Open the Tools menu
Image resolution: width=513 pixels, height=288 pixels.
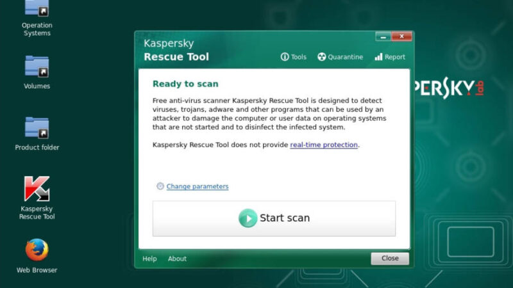tap(294, 57)
